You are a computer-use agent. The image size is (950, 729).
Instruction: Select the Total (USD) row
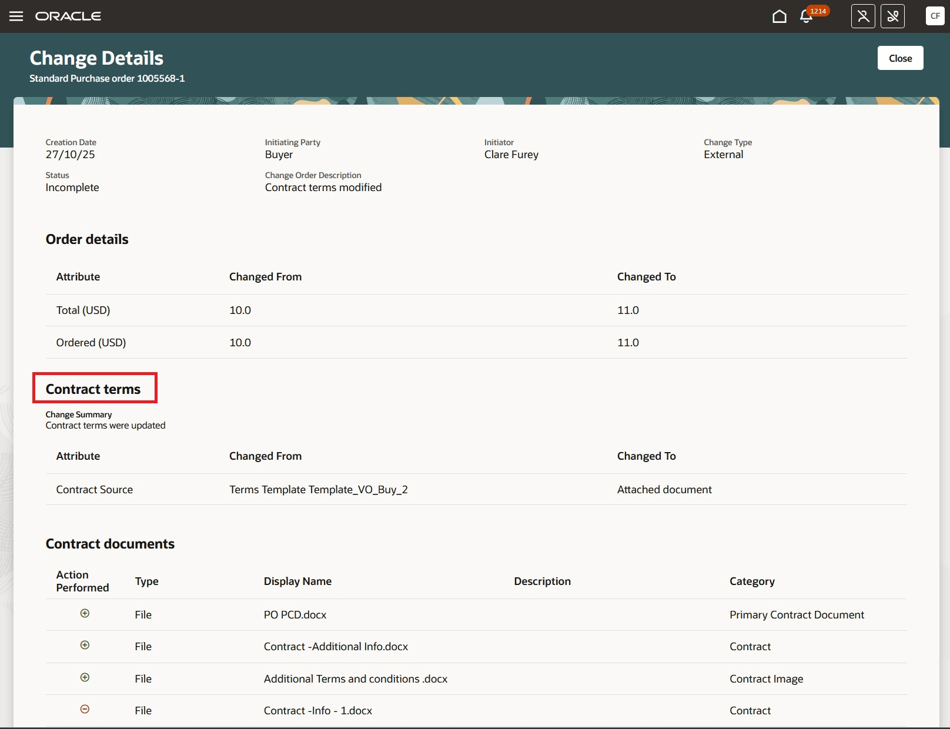[82, 310]
